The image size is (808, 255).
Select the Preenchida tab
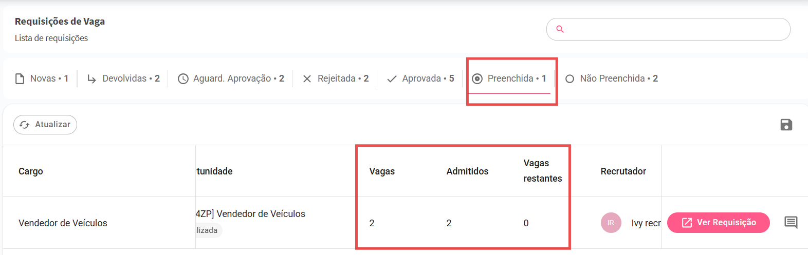pyautogui.click(x=511, y=79)
